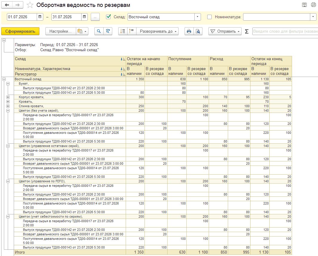The height and width of the screenshot is (256, 318).
Task: Click the Сформировать button
Action: 20,31
